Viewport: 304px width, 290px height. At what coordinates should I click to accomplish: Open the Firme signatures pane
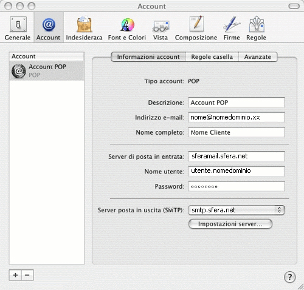click(x=232, y=29)
